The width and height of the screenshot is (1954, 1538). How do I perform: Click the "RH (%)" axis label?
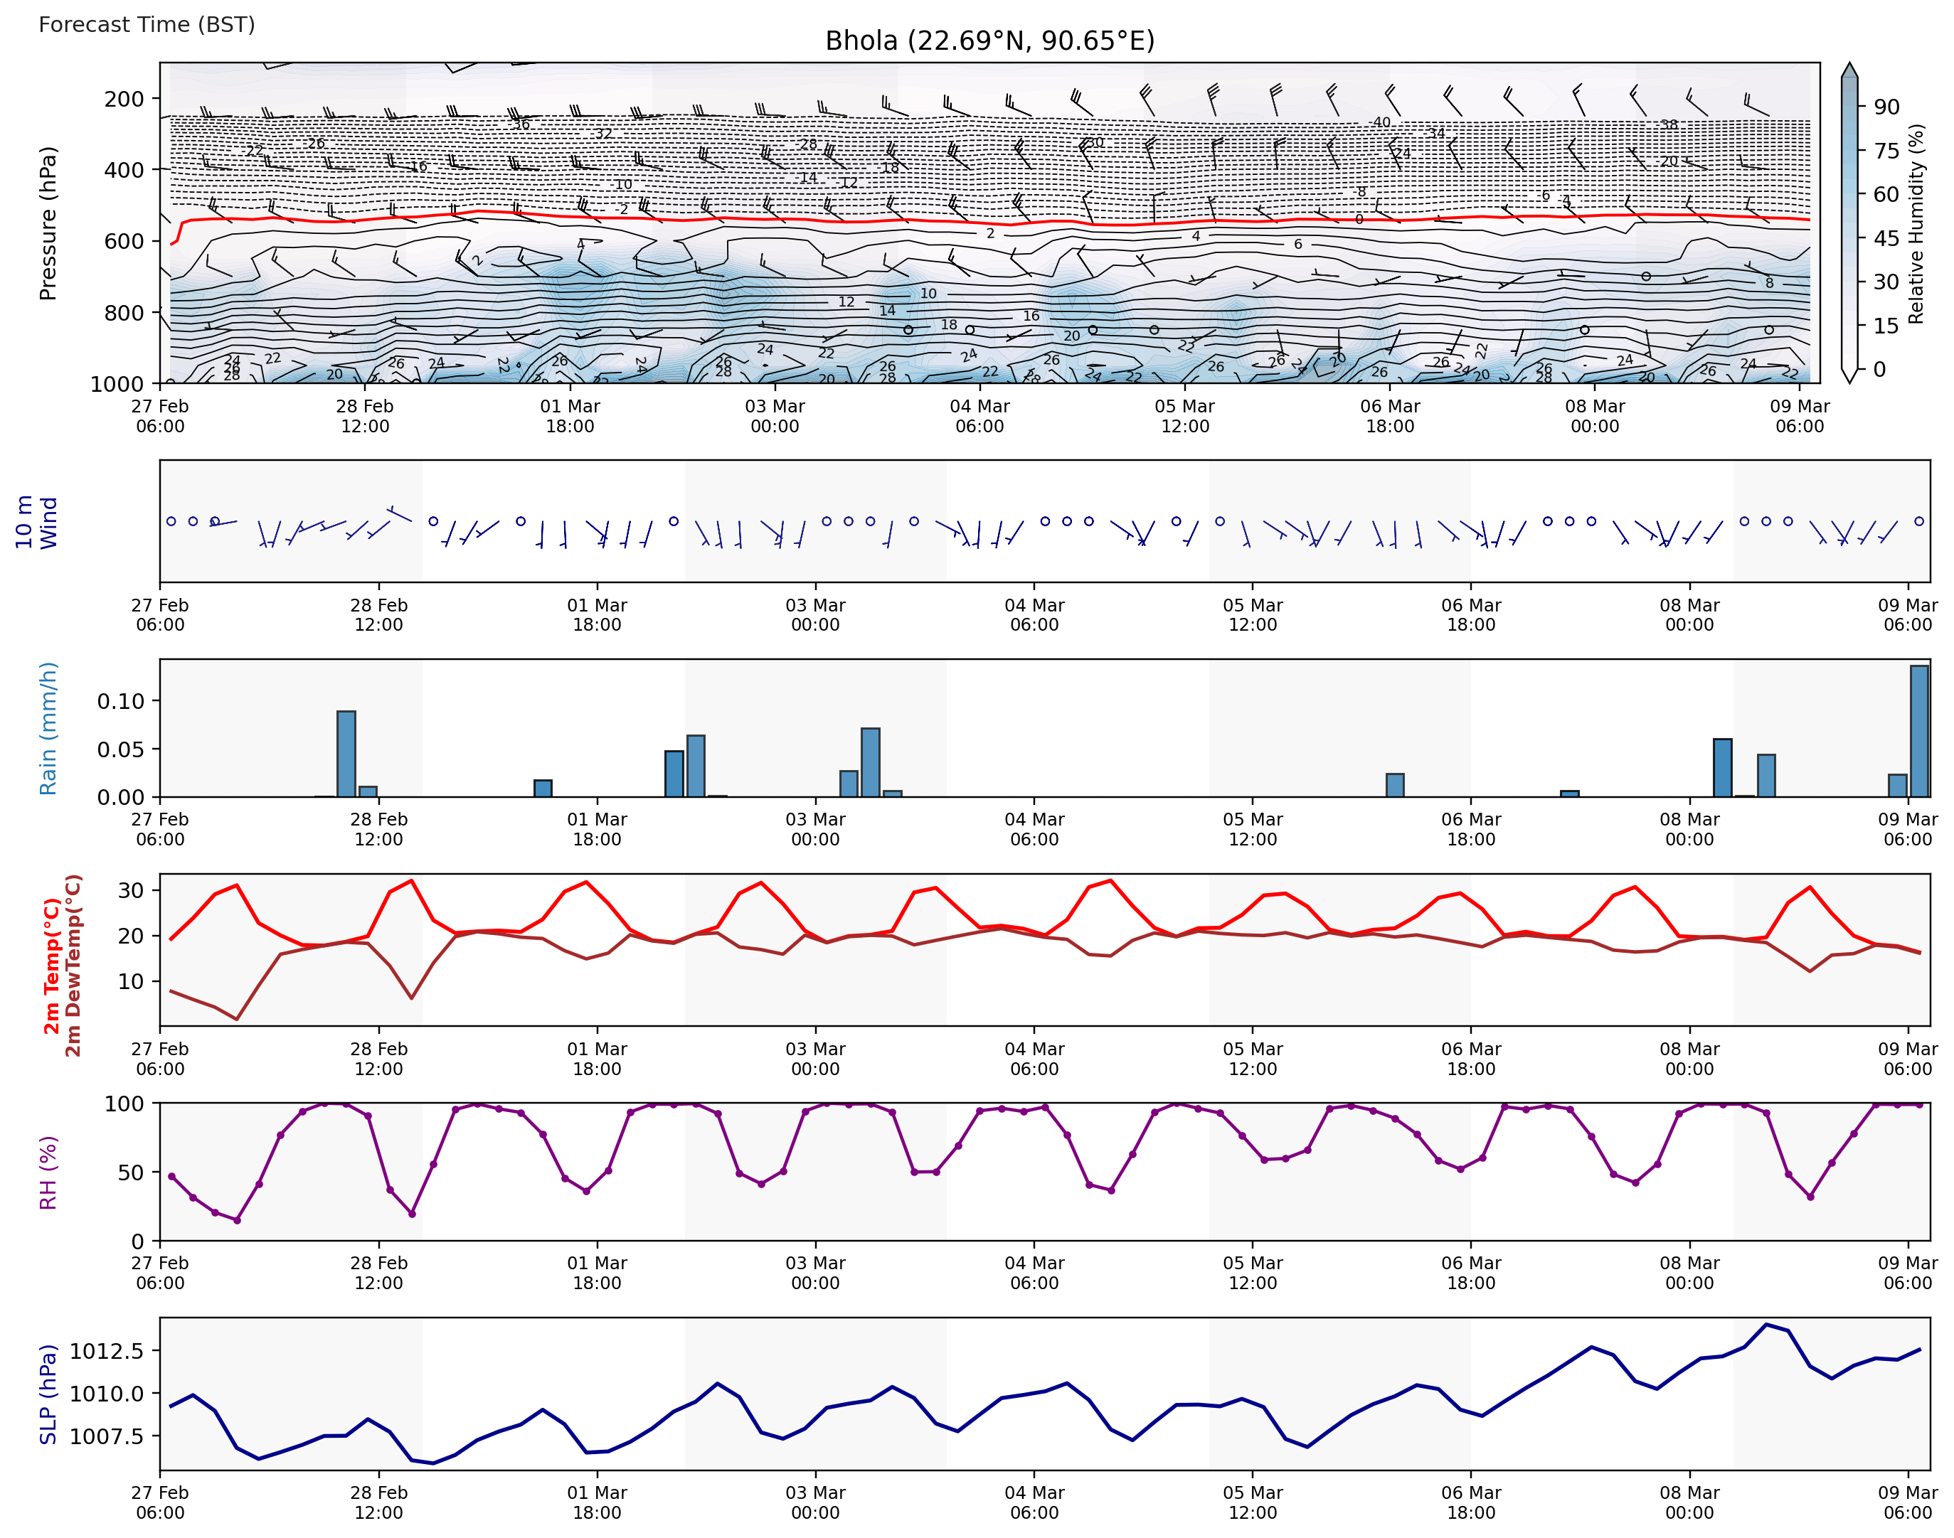coord(48,1173)
